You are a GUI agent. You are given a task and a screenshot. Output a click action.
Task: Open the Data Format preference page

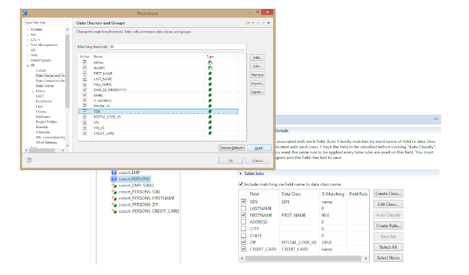tap(45, 86)
